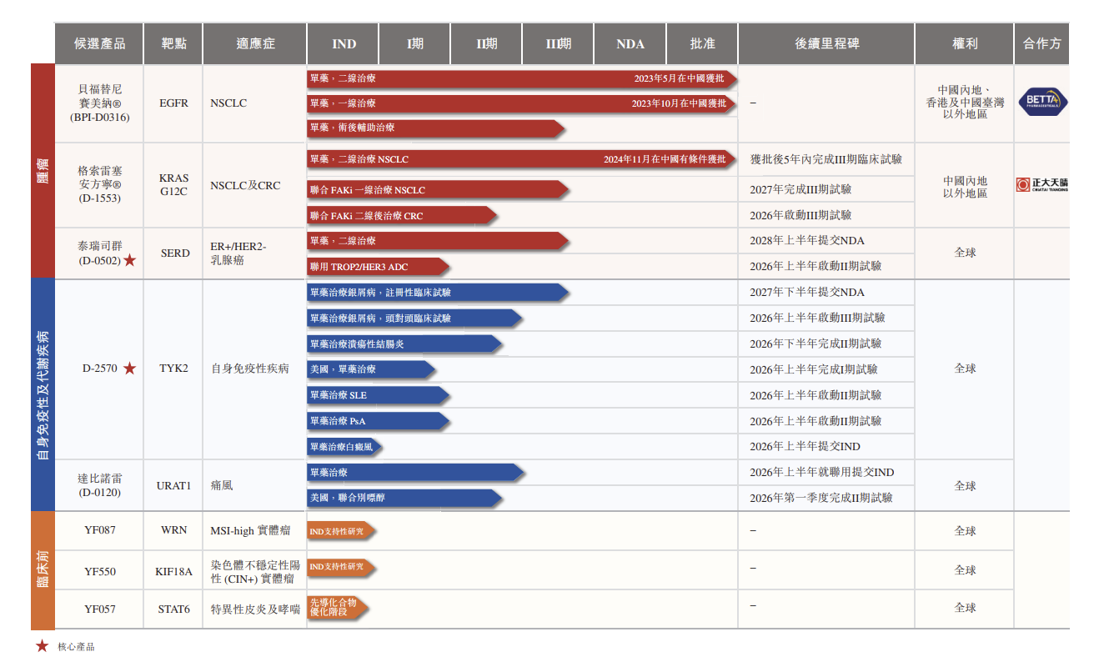The image size is (1099, 667).
Task: Select the 合作方 column header
Action: 1042,43
